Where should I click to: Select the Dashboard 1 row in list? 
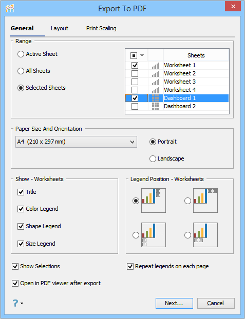point(177,98)
